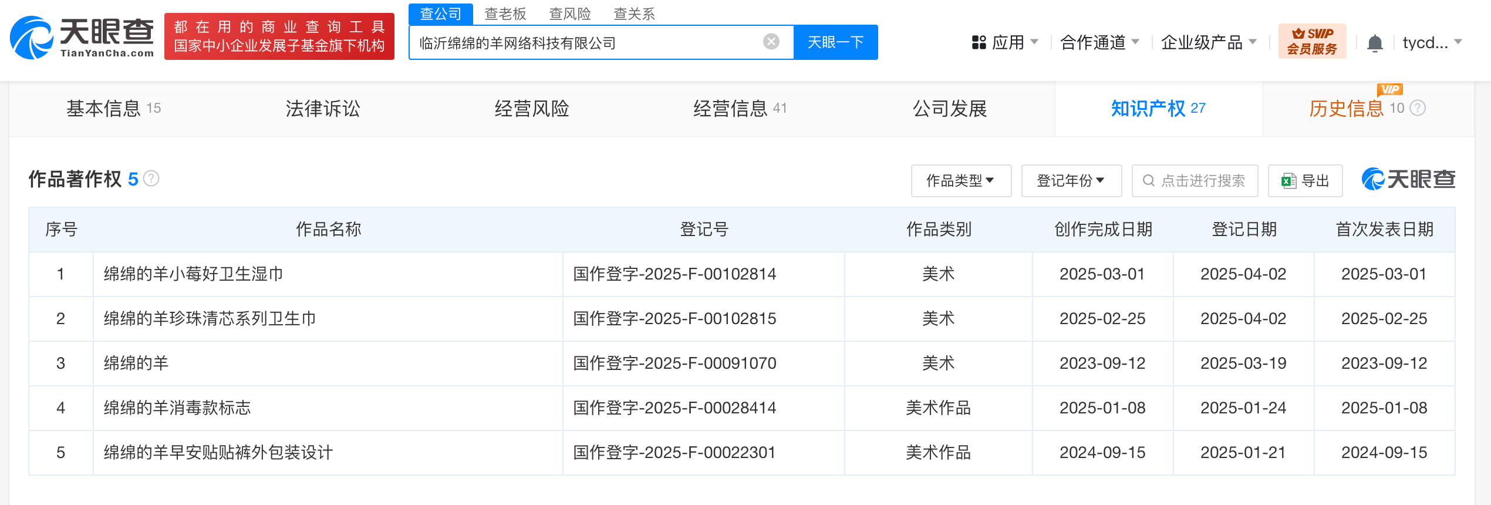This screenshot has height=505, width=1491.
Task: Click the 作品类别 column header
Action: (x=939, y=229)
